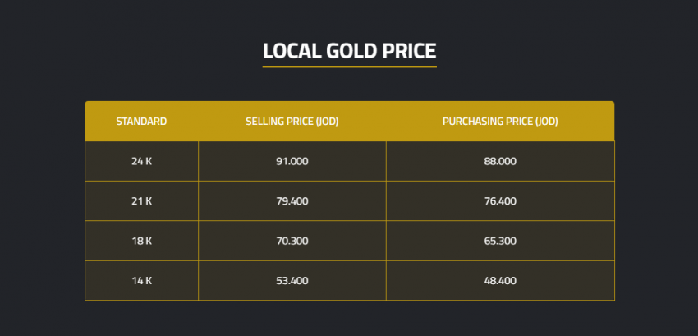
Task: Click the 79.400 selling price value
Action: (292, 200)
